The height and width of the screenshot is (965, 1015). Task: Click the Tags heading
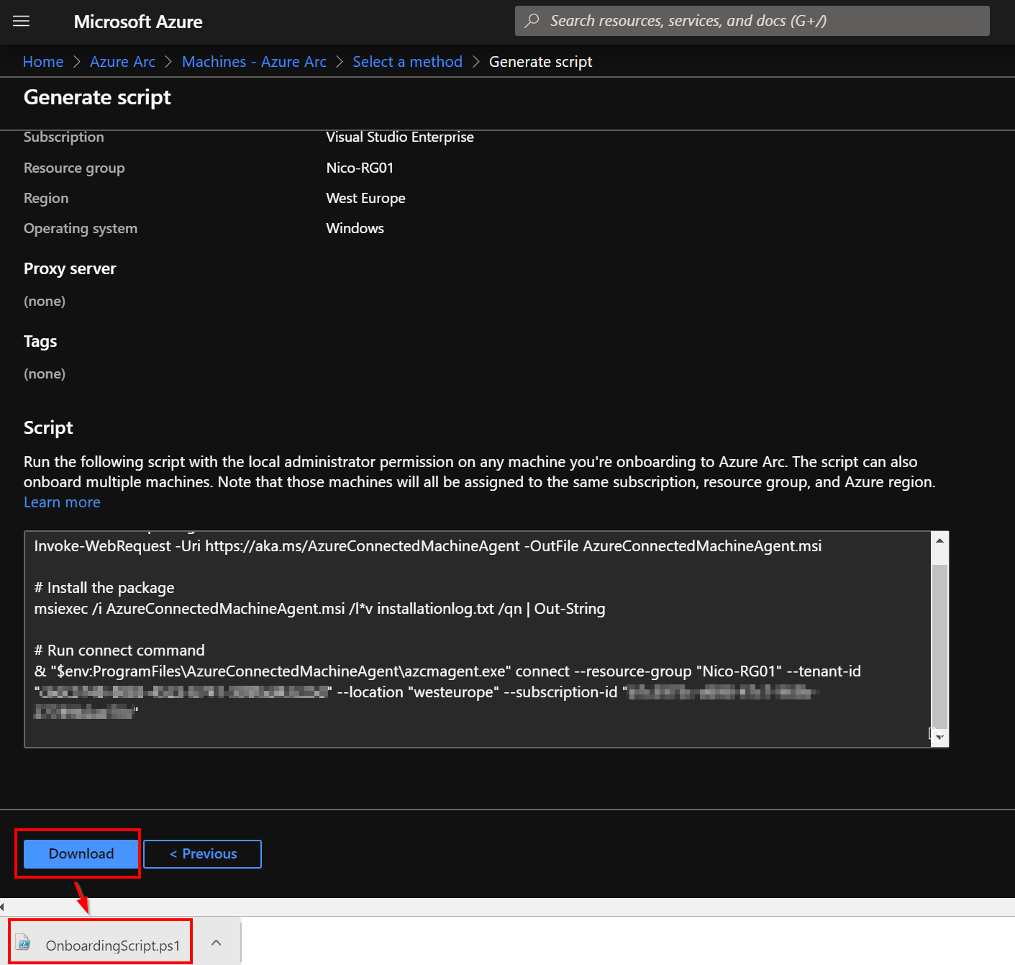tap(40, 341)
